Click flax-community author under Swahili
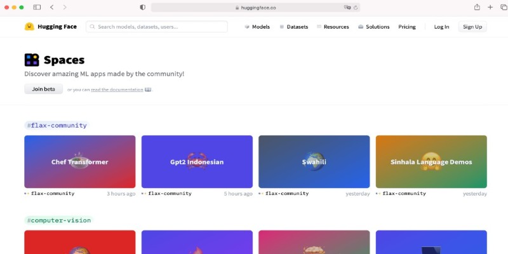This screenshot has height=254, width=508. tap(287, 194)
